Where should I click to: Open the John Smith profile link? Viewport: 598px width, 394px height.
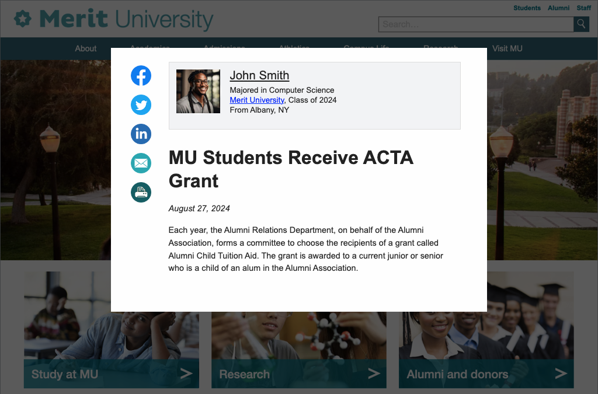[259, 75]
